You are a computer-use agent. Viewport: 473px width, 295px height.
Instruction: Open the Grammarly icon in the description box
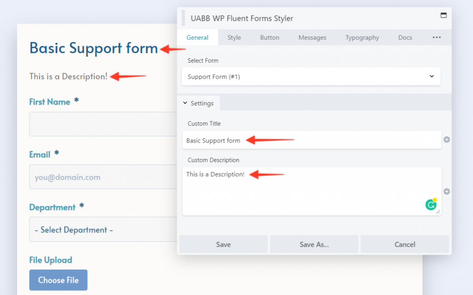point(431,204)
